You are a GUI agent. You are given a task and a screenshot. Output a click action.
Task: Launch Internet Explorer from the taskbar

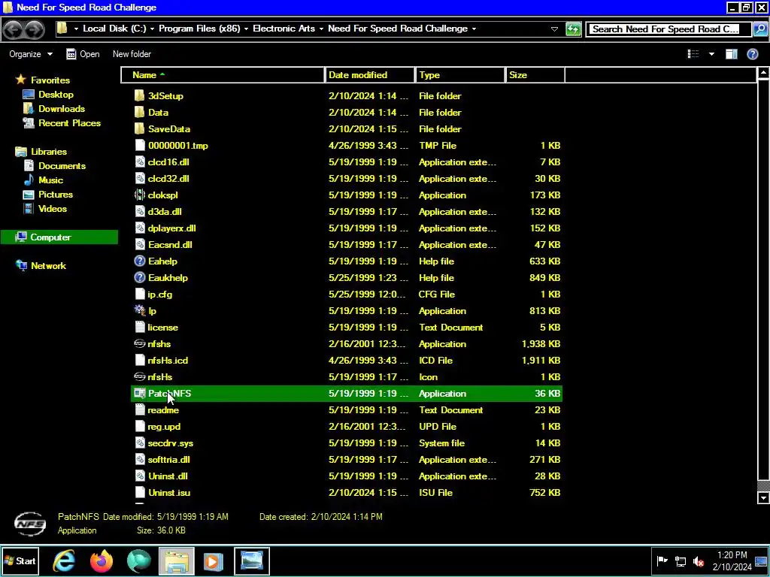[64, 561]
